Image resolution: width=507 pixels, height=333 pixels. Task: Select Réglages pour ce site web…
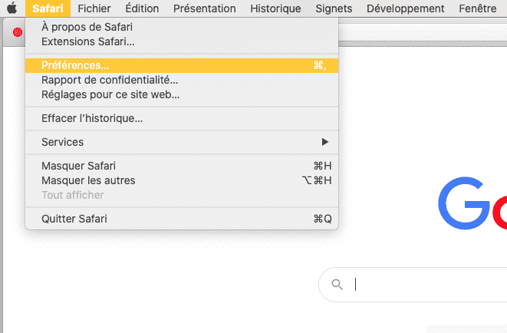(x=182, y=94)
